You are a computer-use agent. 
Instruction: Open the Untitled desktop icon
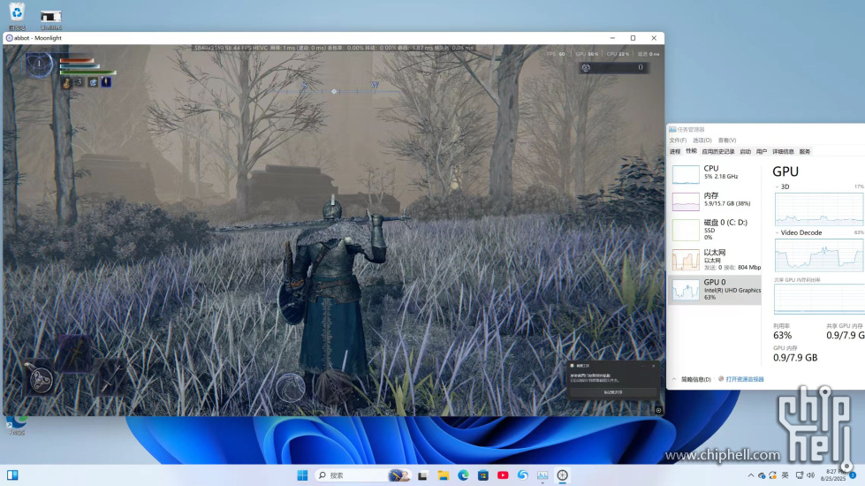coord(50,19)
